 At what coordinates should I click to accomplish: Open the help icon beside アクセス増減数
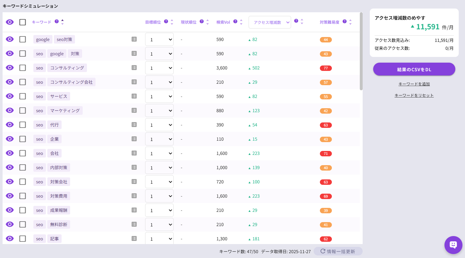(x=296, y=21)
